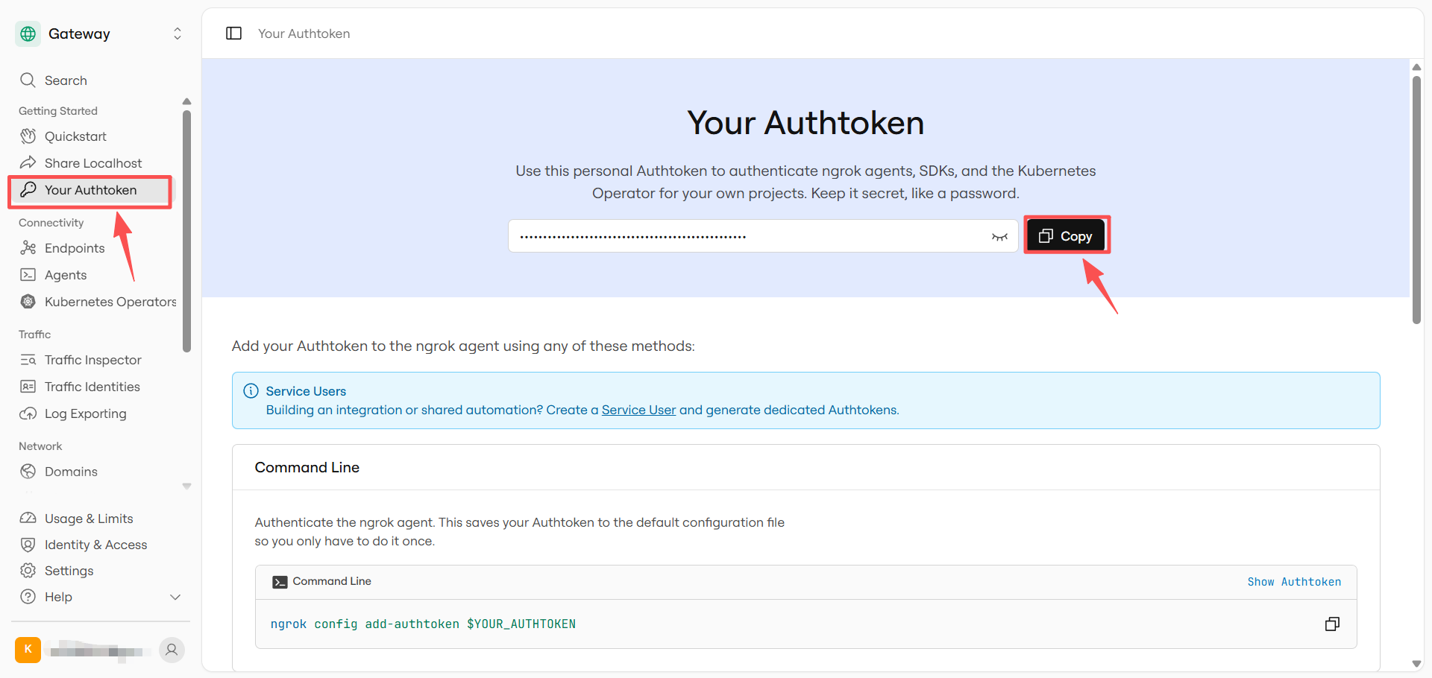Click the Command Line terminal icon
Screen dimensions: 1432x678
point(280,582)
